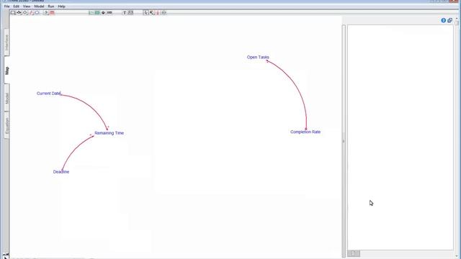Select the dark round knob toolbar icon
461x259 pixels.
pos(103,13)
